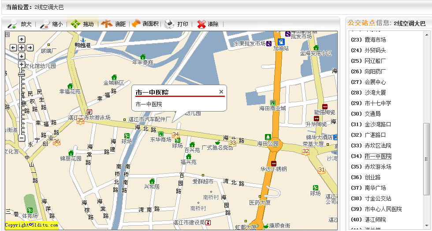Select stop (27) 会展中心 in list
The width and height of the screenshot is (432, 231).
tap(375, 82)
